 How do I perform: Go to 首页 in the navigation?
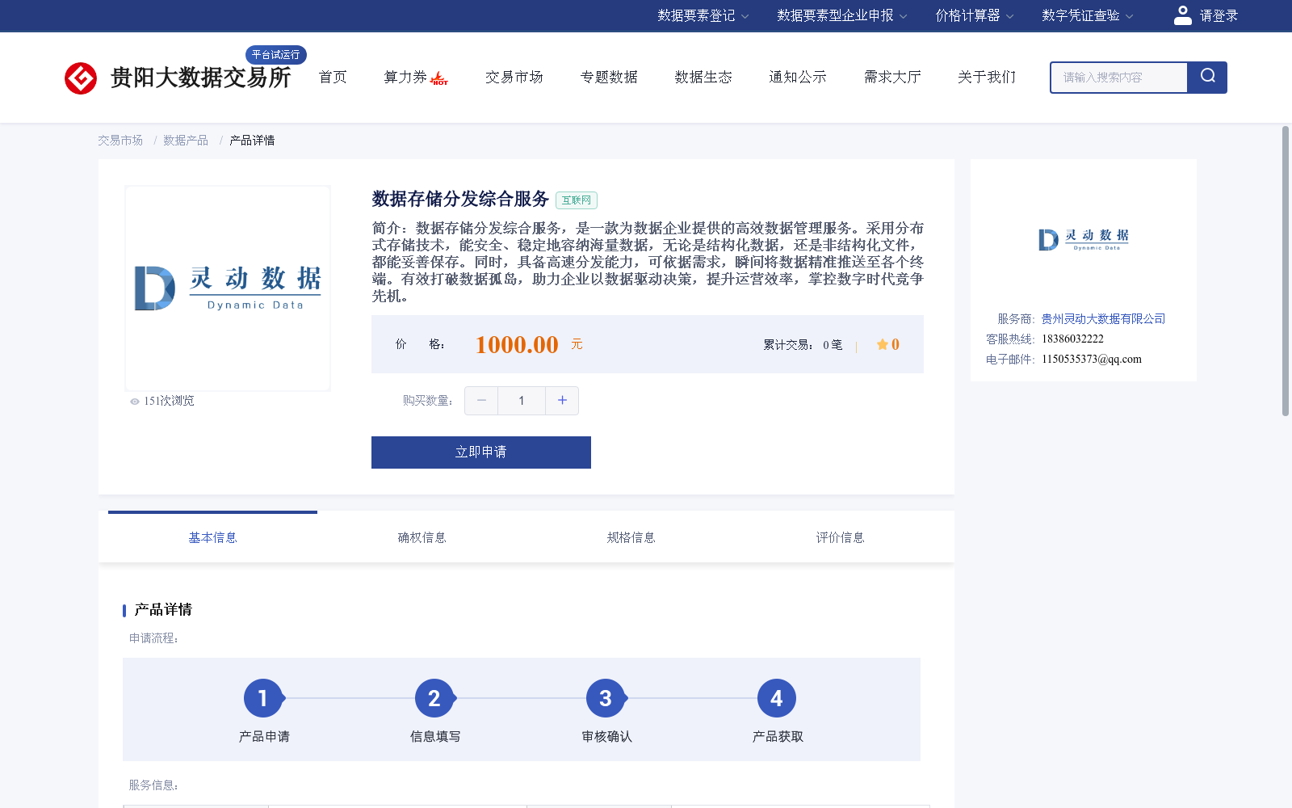pyautogui.click(x=333, y=77)
